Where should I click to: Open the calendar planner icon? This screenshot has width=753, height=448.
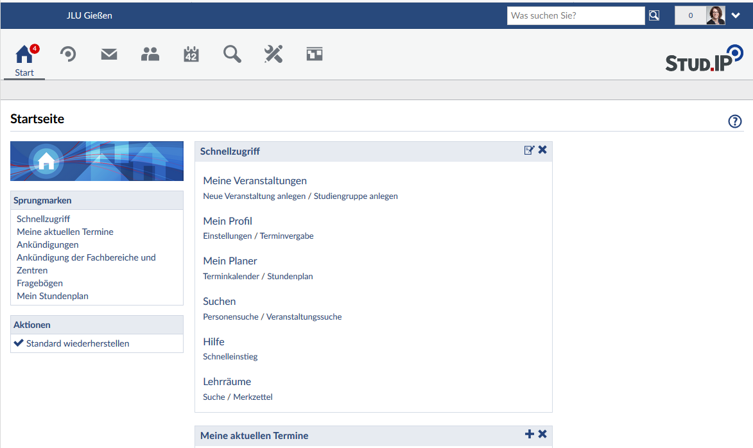point(191,55)
